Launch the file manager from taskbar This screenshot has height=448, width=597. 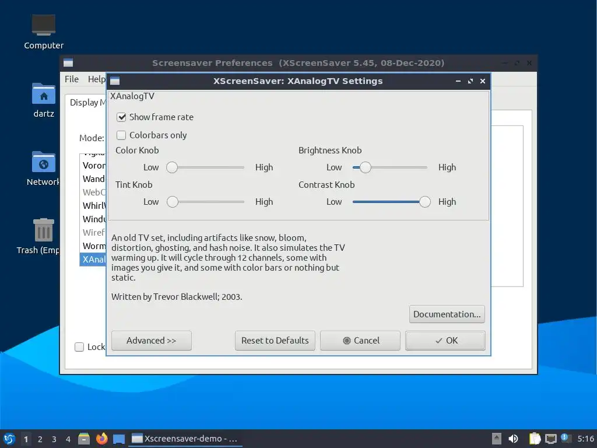84,439
